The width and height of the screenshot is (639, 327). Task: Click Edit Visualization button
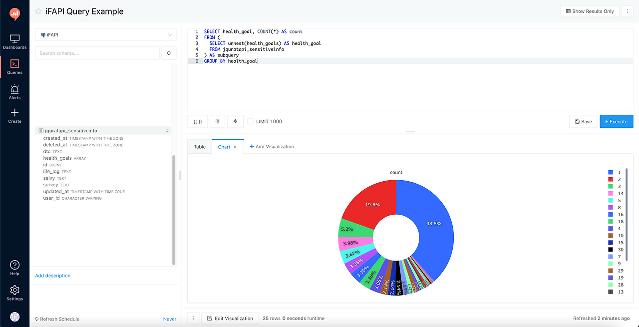[230, 319]
